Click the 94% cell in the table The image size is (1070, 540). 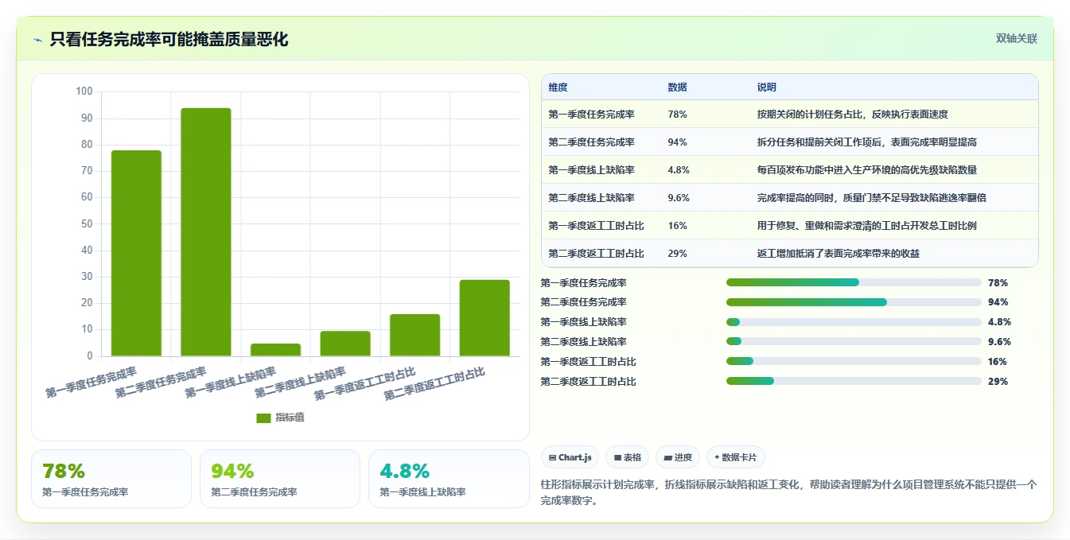(678, 142)
